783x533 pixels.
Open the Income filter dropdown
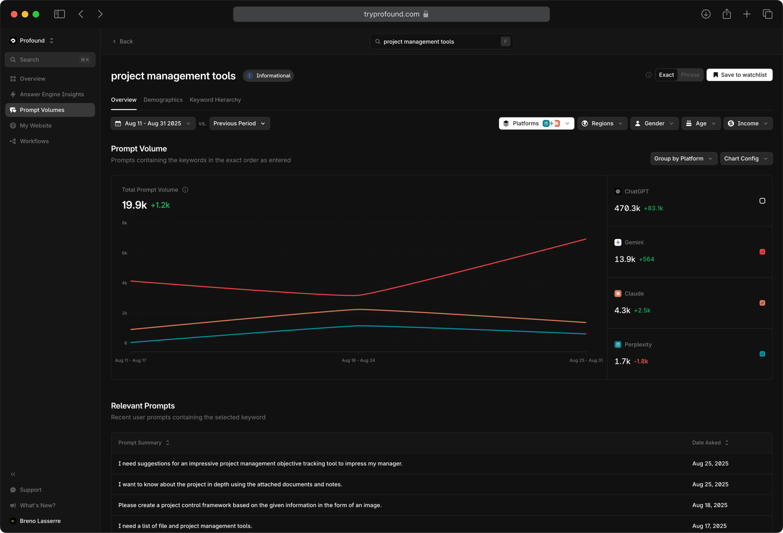[x=747, y=123]
